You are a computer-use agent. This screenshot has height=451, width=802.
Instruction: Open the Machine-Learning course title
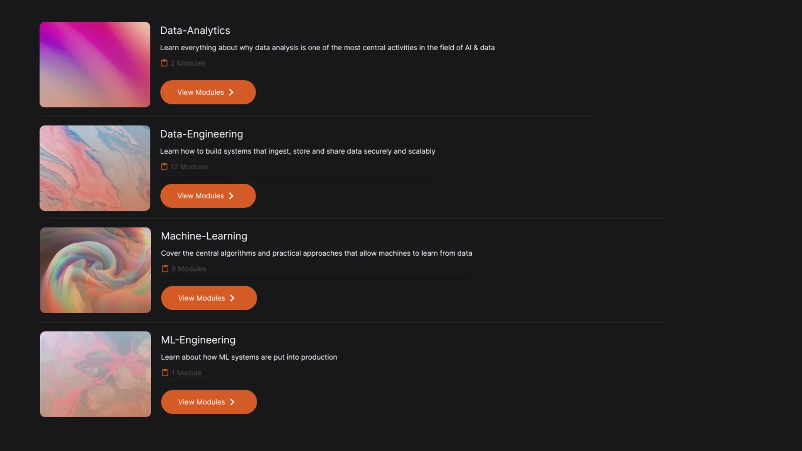click(x=204, y=236)
